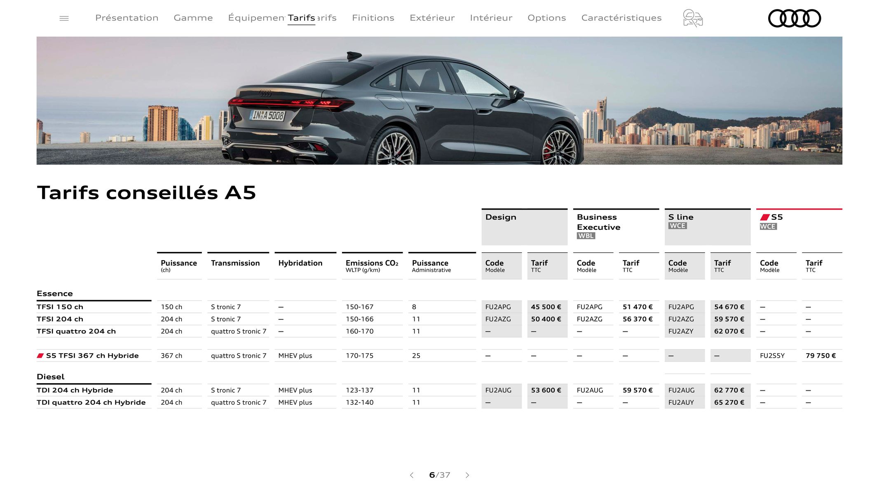Click the FU2S5Y model code
Image resolution: width=879 pixels, height=494 pixels.
tap(772, 356)
